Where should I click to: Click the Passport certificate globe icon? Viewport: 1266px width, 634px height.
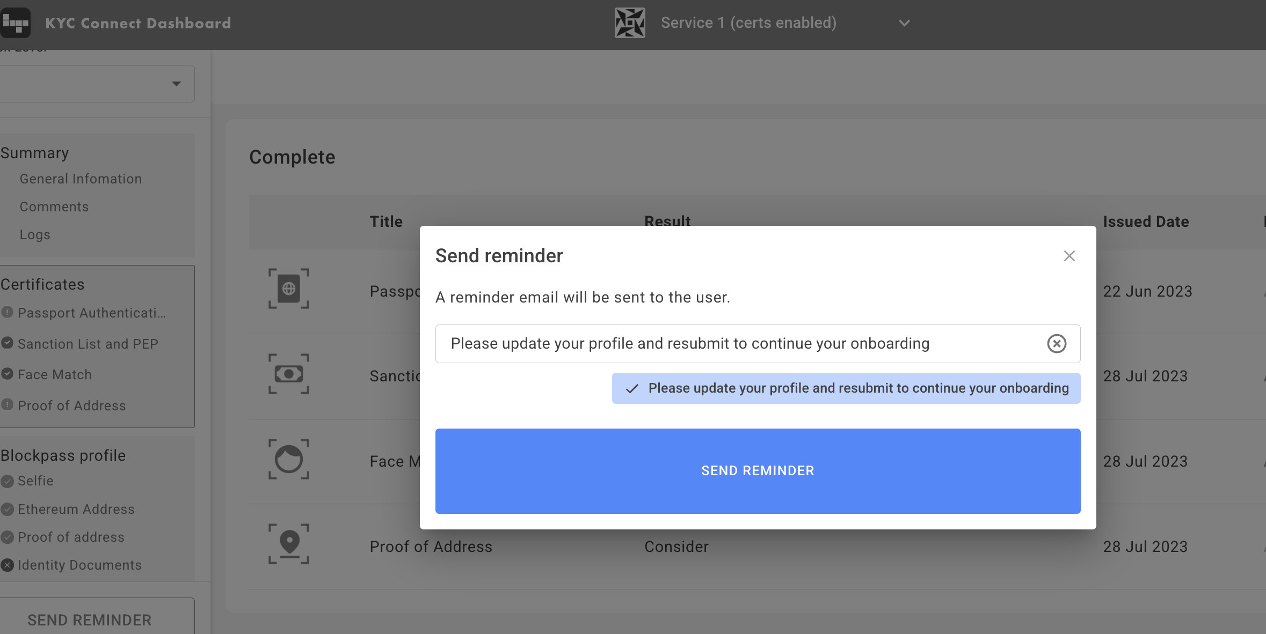click(289, 289)
